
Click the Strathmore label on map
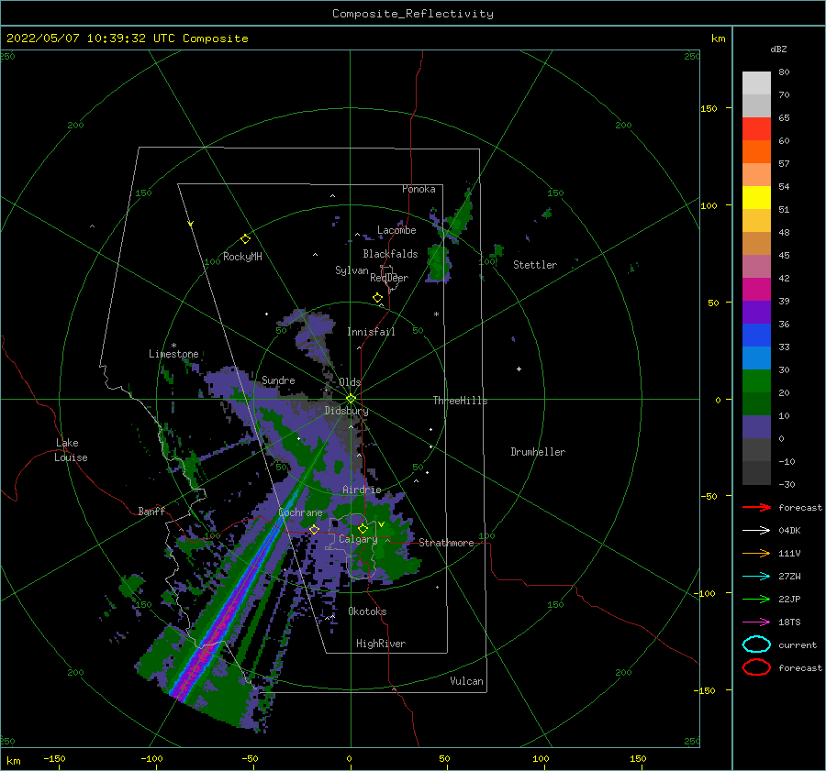click(x=446, y=543)
